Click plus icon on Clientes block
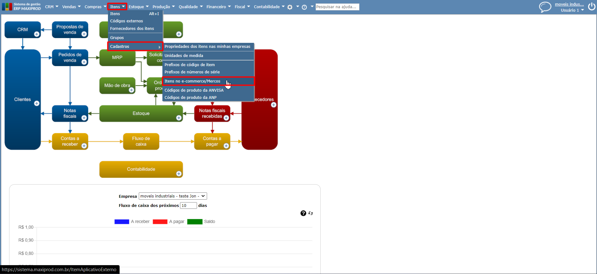 point(37,103)
